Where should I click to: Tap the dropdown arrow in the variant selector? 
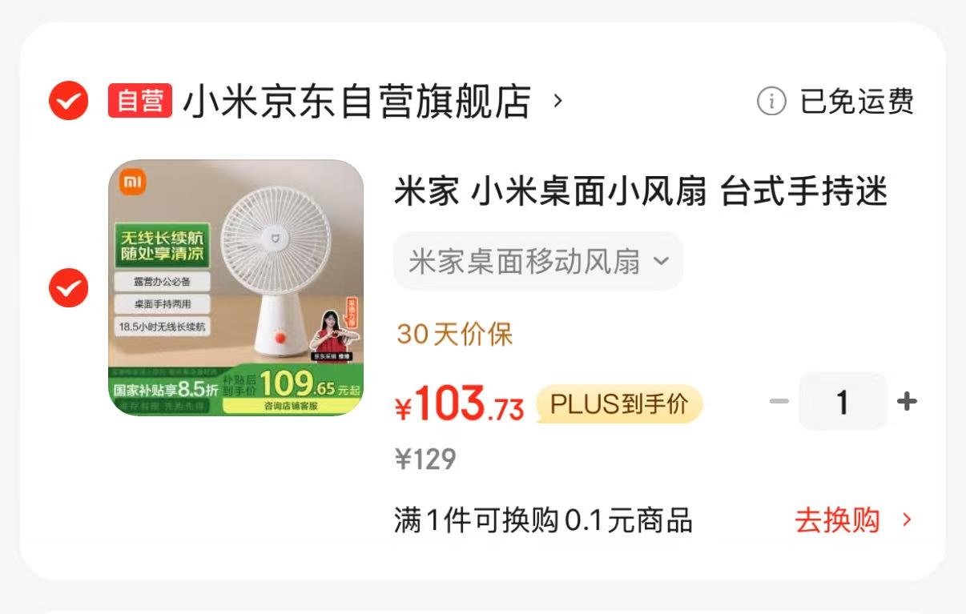[x=661, y=261]
